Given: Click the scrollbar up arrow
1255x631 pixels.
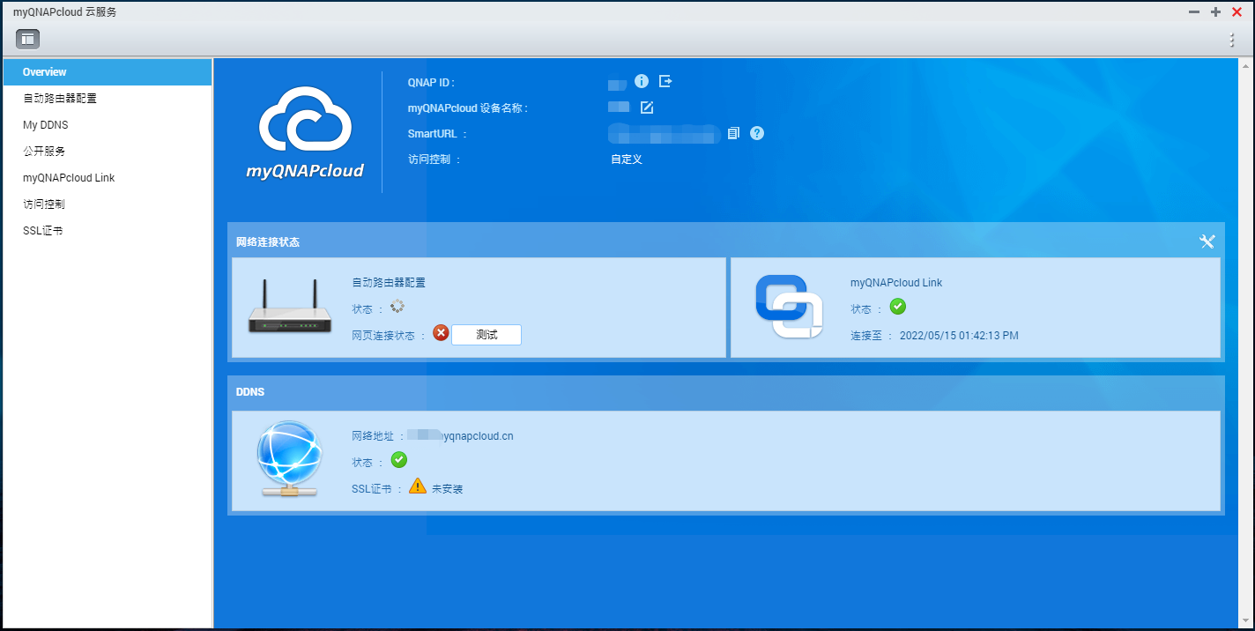Looking at the screenshot, I should click(x=1246, y=66).
